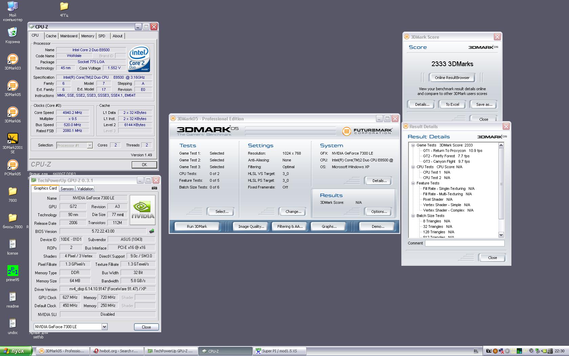The image size is (569, 356).
Task: Click the NVIDIA logo in GPU-Z
Action: click(143, 210)
